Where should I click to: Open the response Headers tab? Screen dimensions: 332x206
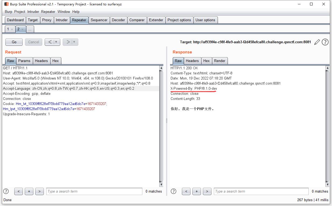192,61
